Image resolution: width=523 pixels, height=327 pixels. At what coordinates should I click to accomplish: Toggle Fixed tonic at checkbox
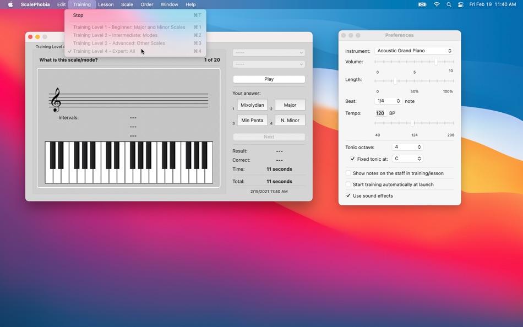pyautogui.click(x=352, y=159)
